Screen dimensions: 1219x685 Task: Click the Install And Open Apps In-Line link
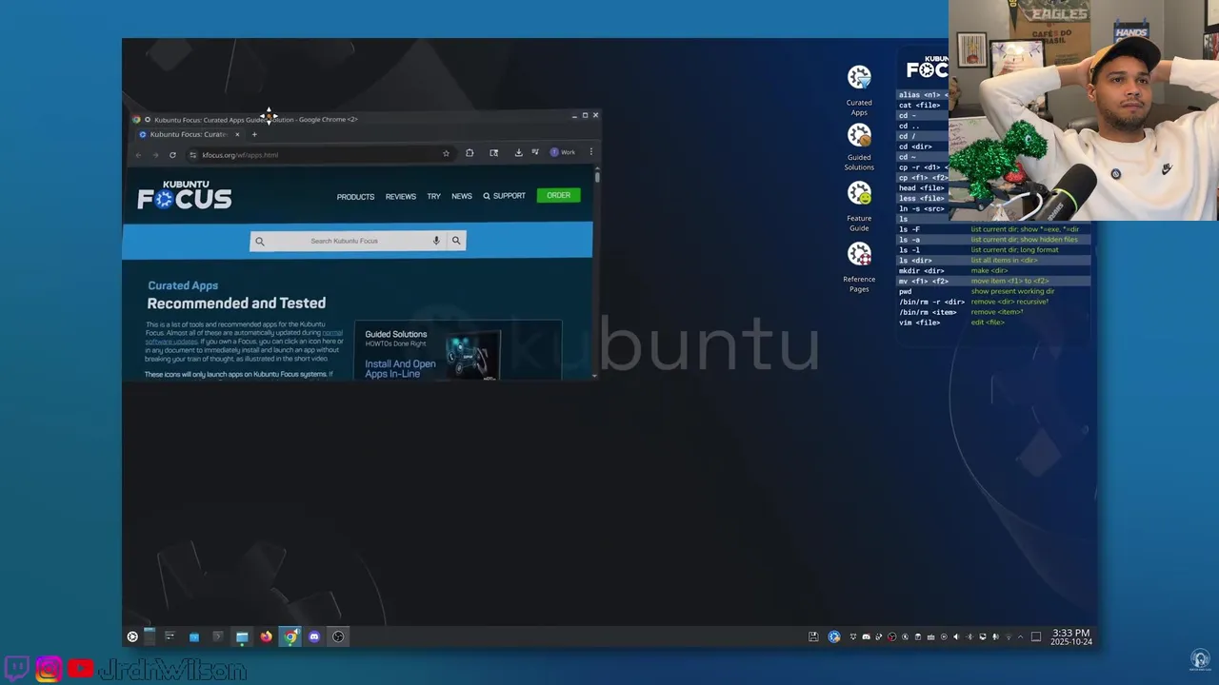[x=400, y=368]
